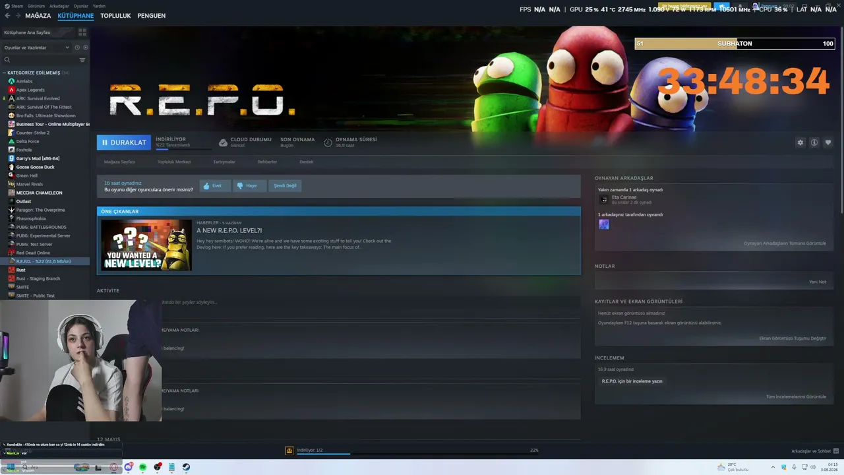Select the Apex Legends icon in the sidebar
The width and height of the screenshot is (844, 475).
(11, 90)
